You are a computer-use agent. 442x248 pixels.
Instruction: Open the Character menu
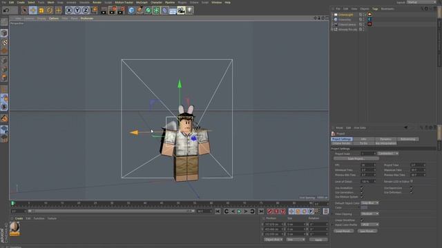click(156, 2)
